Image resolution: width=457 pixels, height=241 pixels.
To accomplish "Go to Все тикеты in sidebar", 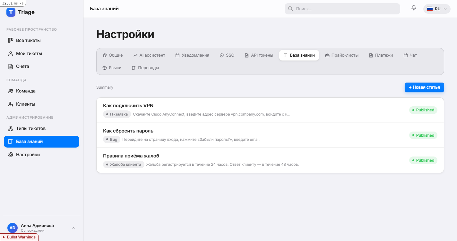I will 41,40.
